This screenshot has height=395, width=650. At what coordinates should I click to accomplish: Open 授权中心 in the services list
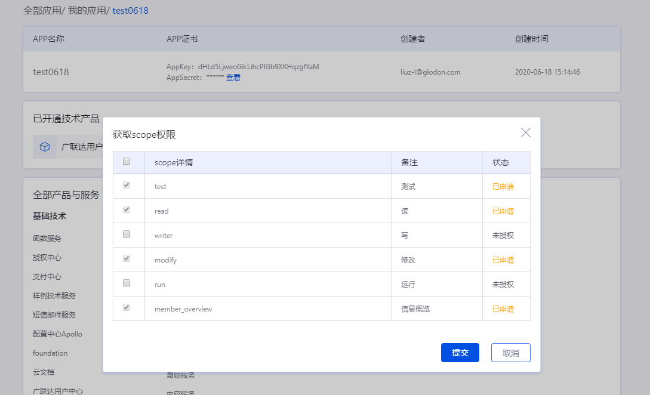point(47,258)
